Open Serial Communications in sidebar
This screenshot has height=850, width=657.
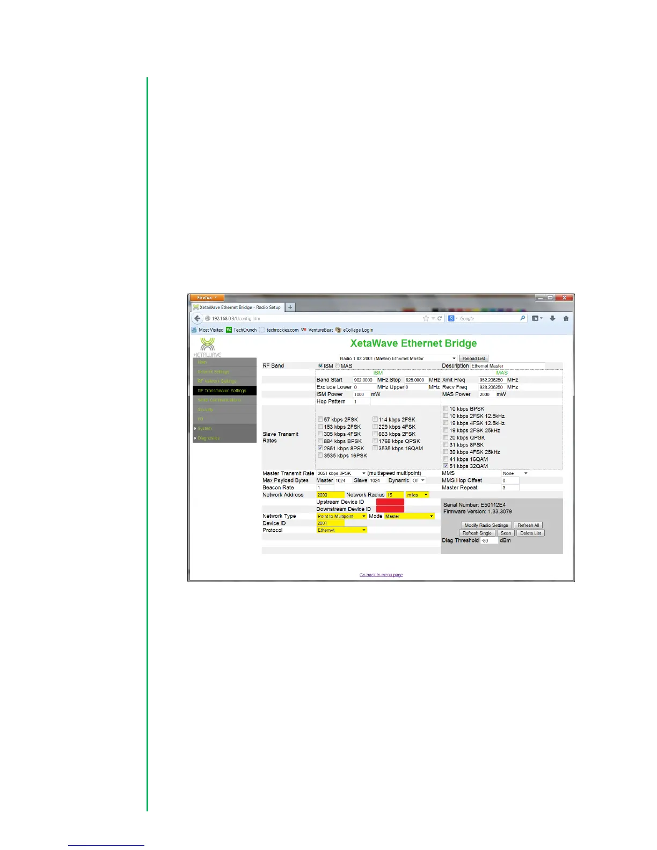(x=224, y=400)
